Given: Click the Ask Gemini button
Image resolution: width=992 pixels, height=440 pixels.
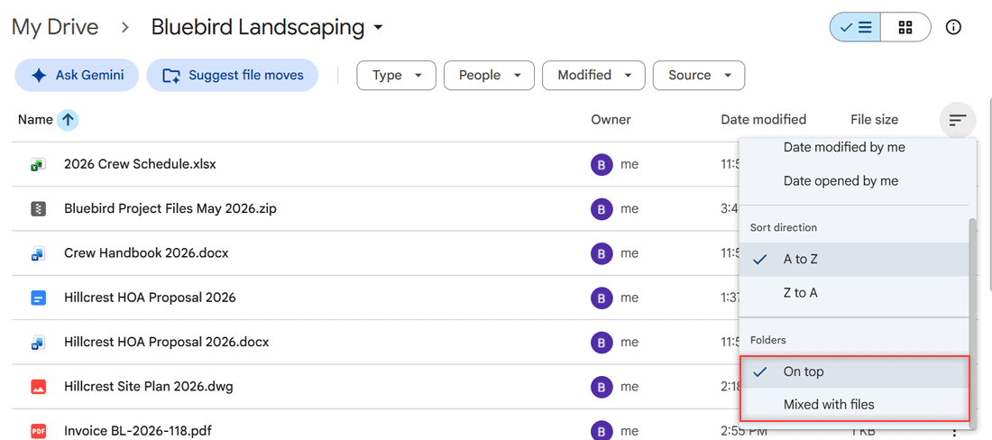Looking at the screenshot, I should point(77,75).
